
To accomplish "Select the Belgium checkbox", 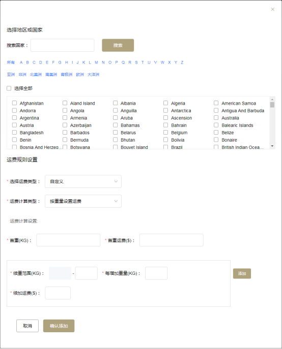I will pyautogui.click(x=166, y=133).
